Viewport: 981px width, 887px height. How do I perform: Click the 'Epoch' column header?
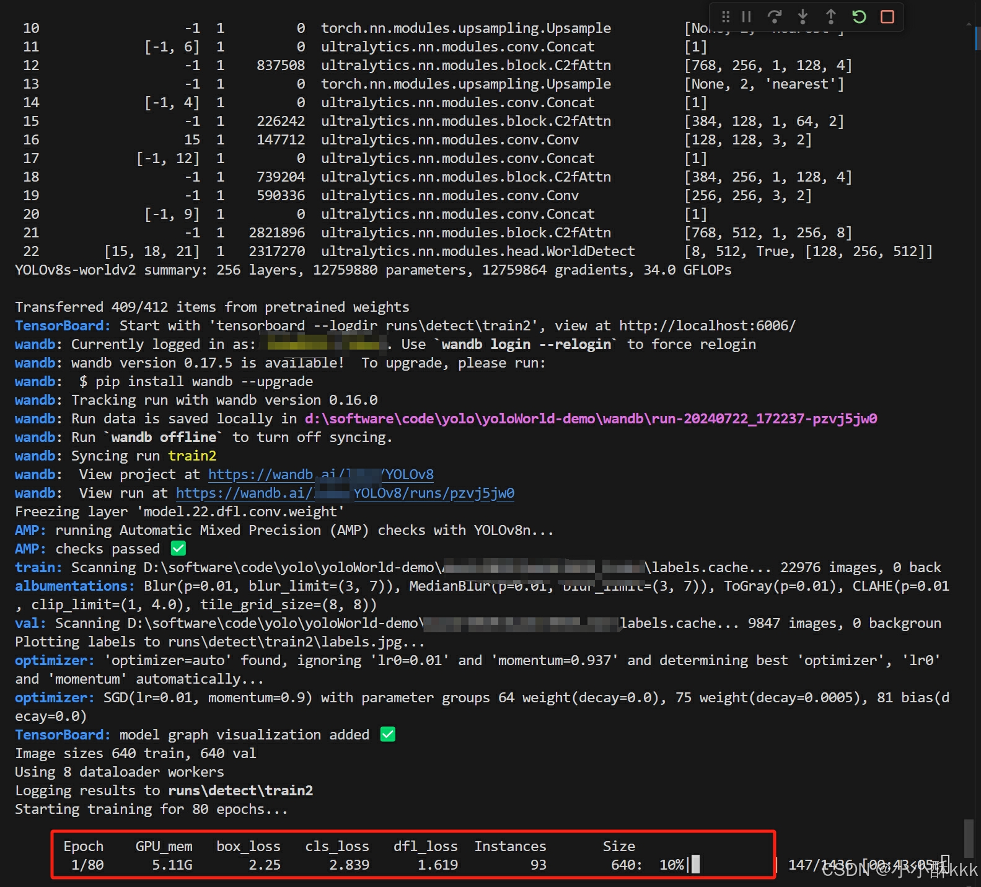(x=83, y=847)
